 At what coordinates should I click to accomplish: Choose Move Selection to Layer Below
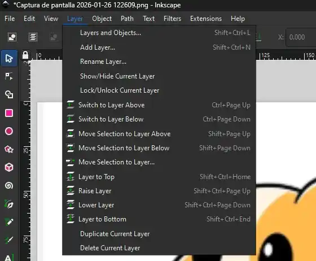[159, 148]
